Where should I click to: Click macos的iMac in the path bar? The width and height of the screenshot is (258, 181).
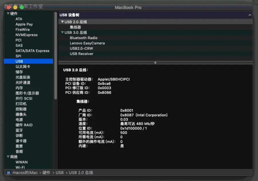25,173
